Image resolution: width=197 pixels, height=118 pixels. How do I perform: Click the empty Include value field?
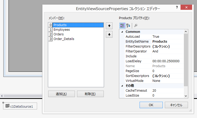168,56
